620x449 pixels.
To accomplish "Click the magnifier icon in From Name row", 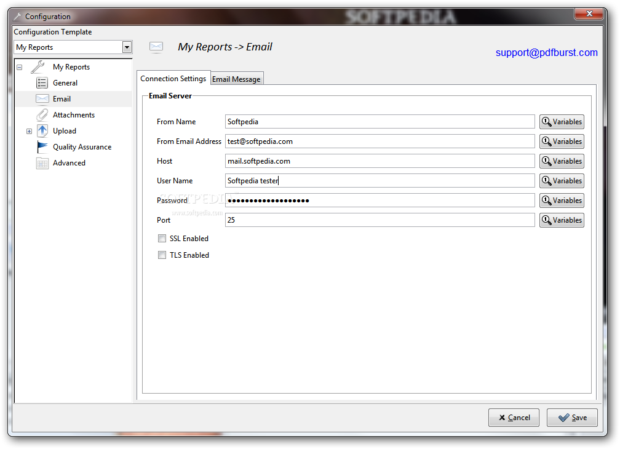I will point(546,122).
